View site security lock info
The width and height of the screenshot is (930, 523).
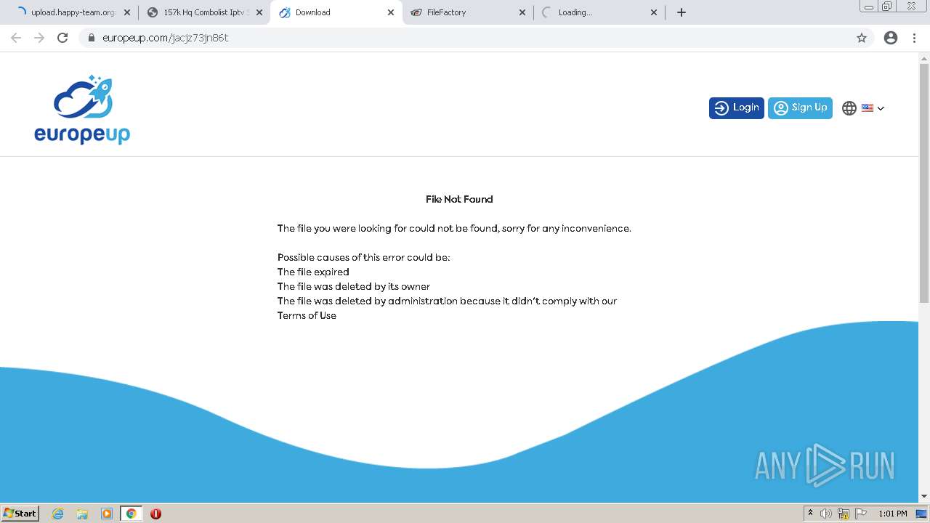91,38
